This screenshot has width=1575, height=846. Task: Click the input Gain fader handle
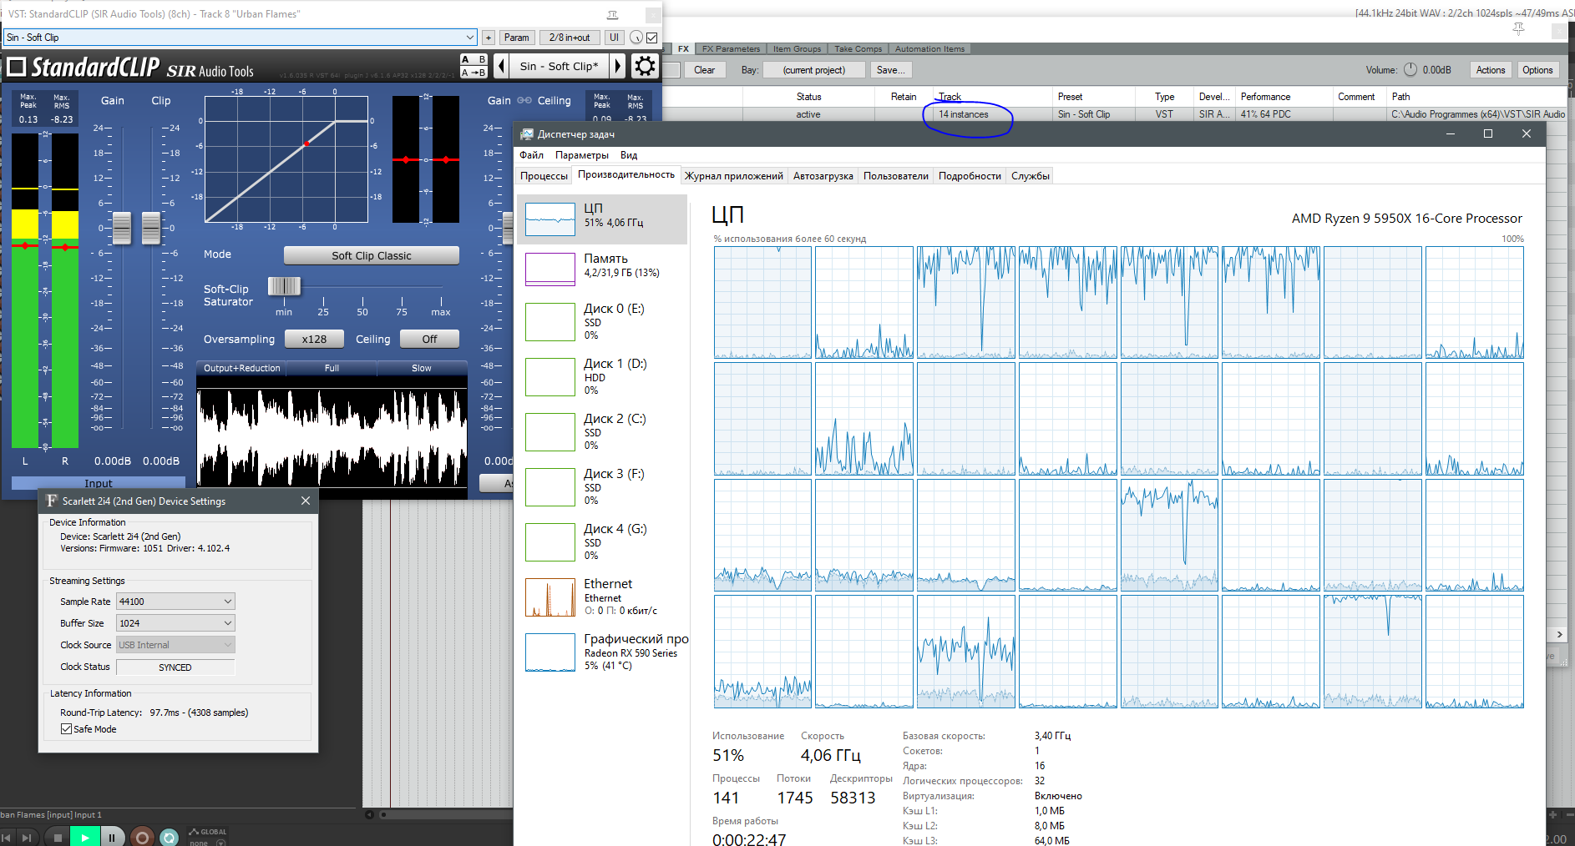[122, 228]
